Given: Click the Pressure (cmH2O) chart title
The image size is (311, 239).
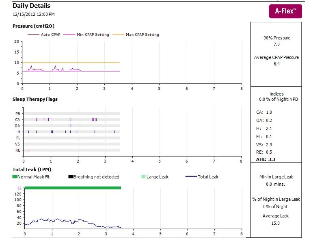Looking at the screenshot, I should pyautogui.click(x=34, y=26).
